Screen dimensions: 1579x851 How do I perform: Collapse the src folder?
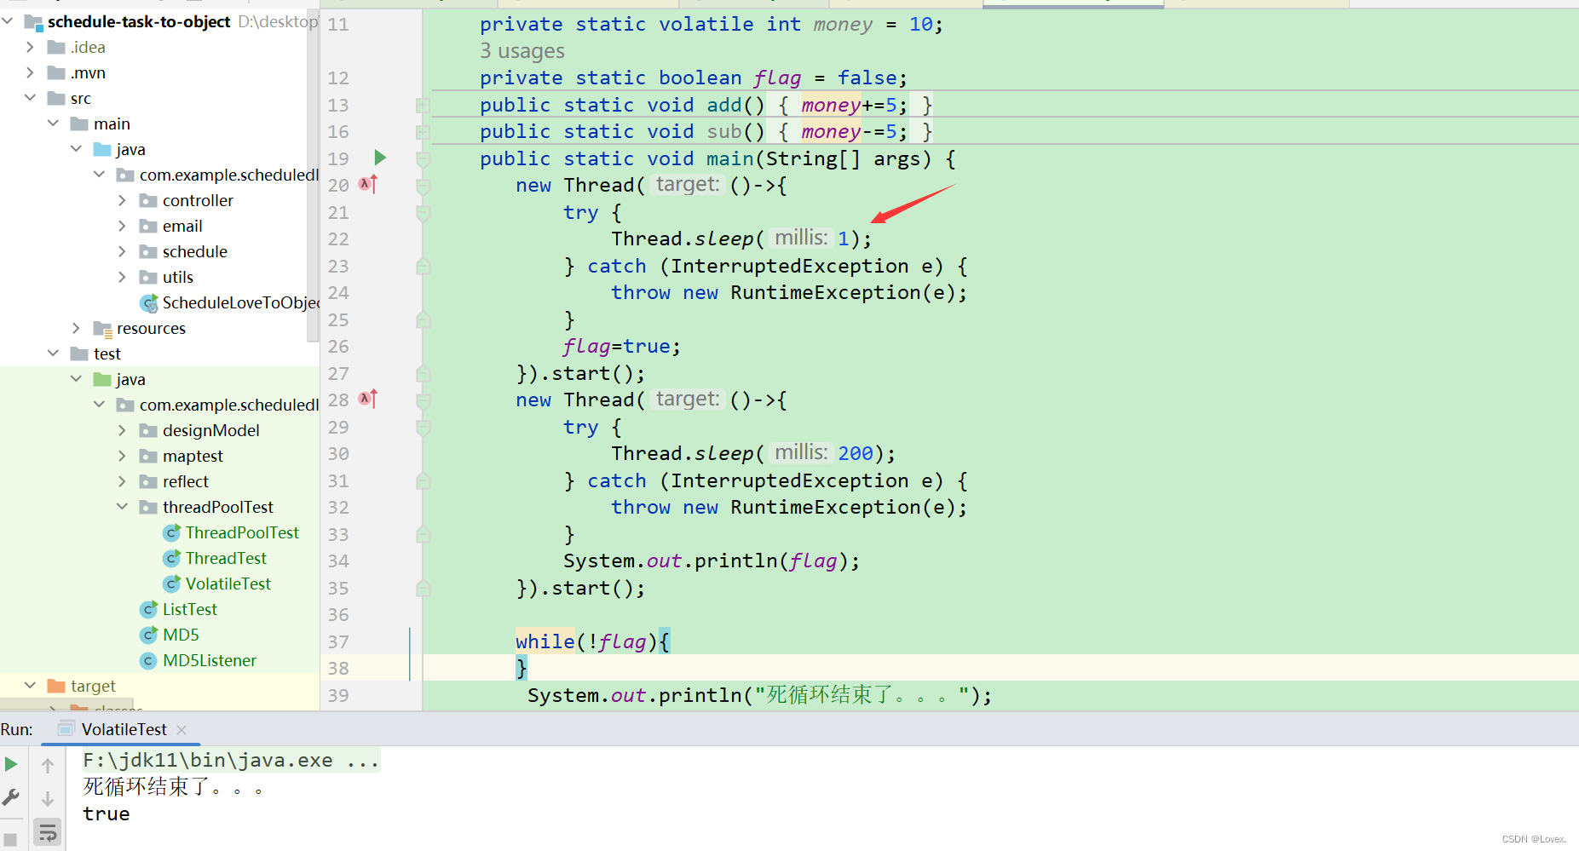tap(31, 98)
